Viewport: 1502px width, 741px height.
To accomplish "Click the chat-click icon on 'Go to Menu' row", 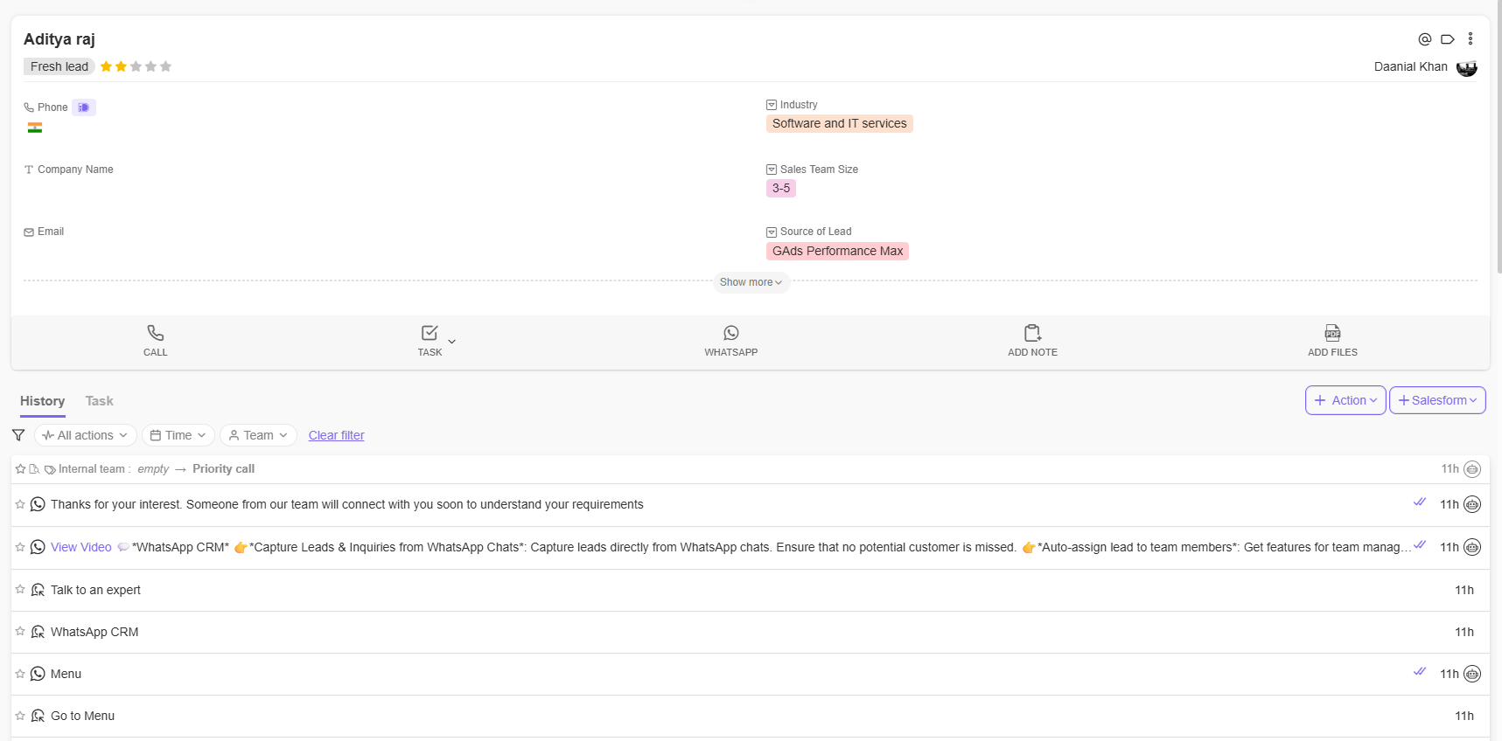I will tap(38, 716).
